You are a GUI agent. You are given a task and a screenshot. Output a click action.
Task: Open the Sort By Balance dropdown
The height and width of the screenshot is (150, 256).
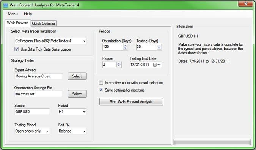84,131
